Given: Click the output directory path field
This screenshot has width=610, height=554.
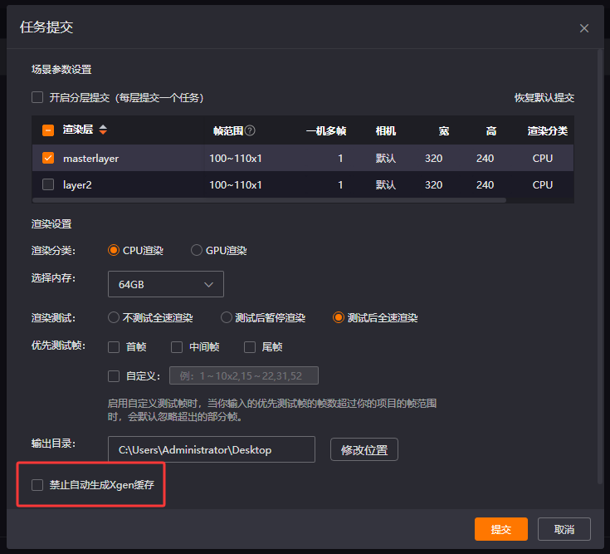Looking at the screenshot, I should tap(212, 449).
